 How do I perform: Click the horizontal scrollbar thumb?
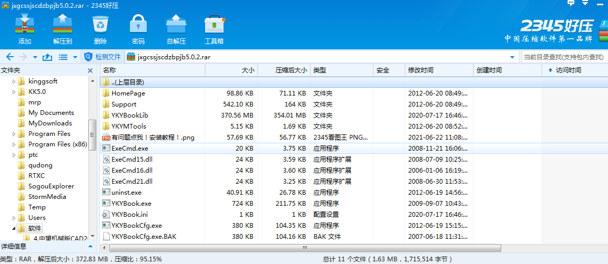pyautogui.click(x=305, y=247)
